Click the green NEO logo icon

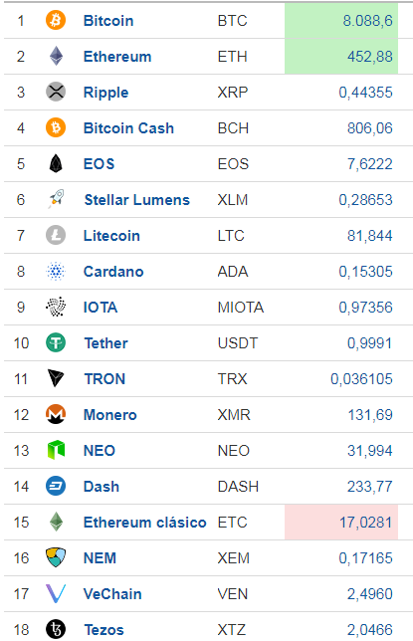pyautogui.click(x=56, y=450)
